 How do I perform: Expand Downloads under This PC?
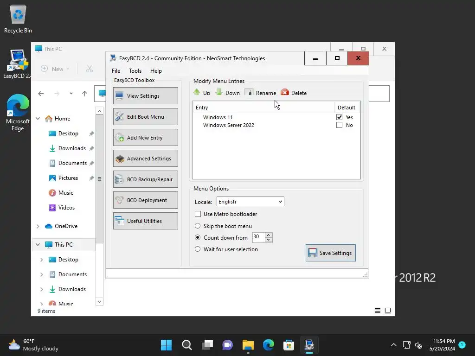coord(41,289)
